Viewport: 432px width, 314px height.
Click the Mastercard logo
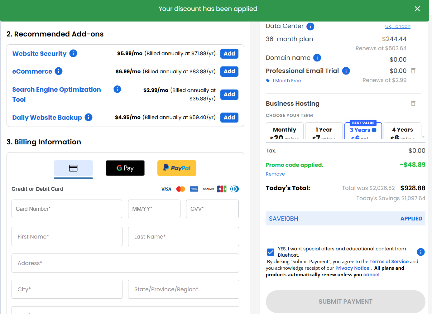[x=180, y=189]
